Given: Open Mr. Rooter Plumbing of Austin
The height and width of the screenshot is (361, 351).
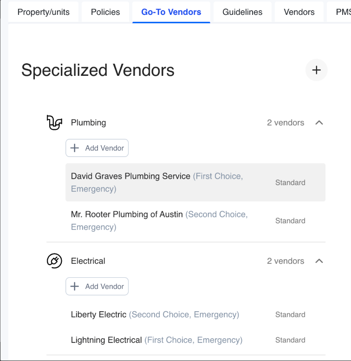Looking at the screenshot, I should pos(195,221).
